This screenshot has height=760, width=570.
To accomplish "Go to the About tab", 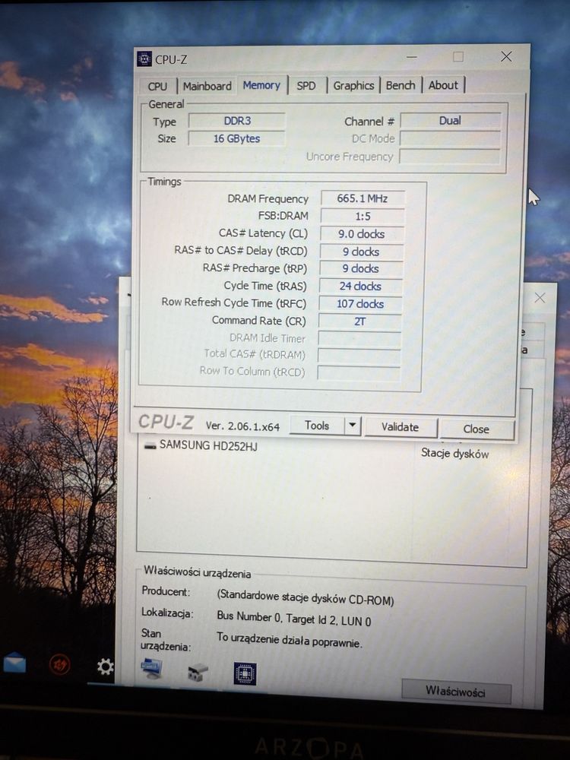I will click(443, 85).
